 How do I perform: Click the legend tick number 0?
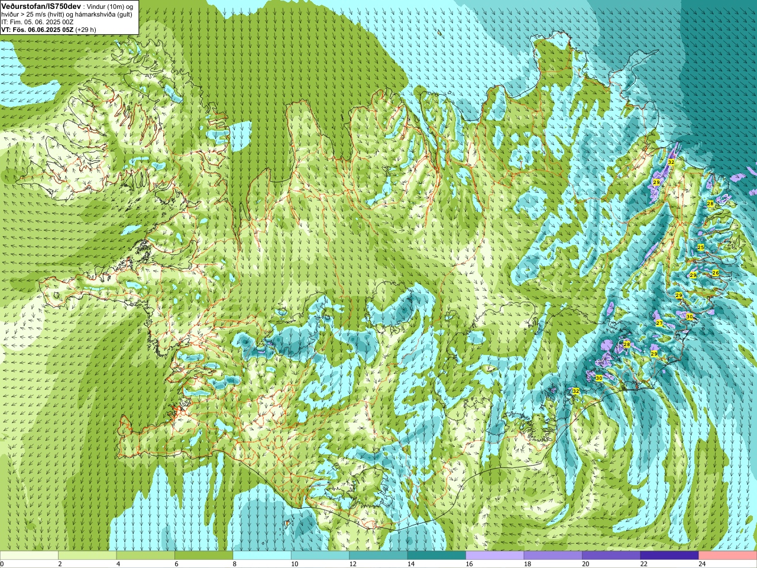click(x=2, y=564)
